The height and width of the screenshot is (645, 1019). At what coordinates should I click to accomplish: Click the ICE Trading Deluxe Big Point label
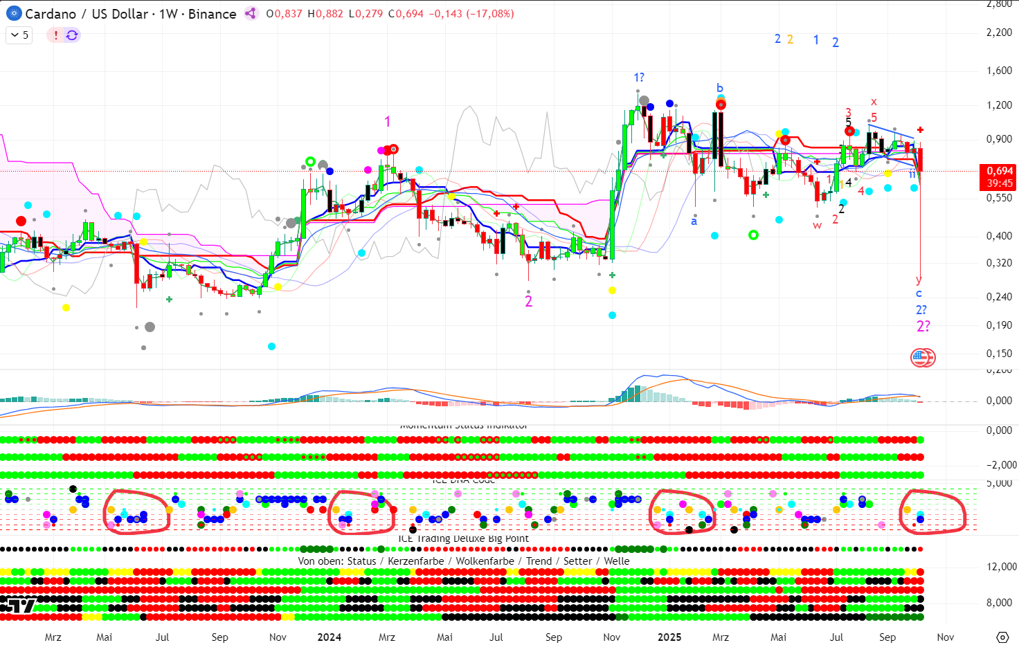tap(463, 538)
